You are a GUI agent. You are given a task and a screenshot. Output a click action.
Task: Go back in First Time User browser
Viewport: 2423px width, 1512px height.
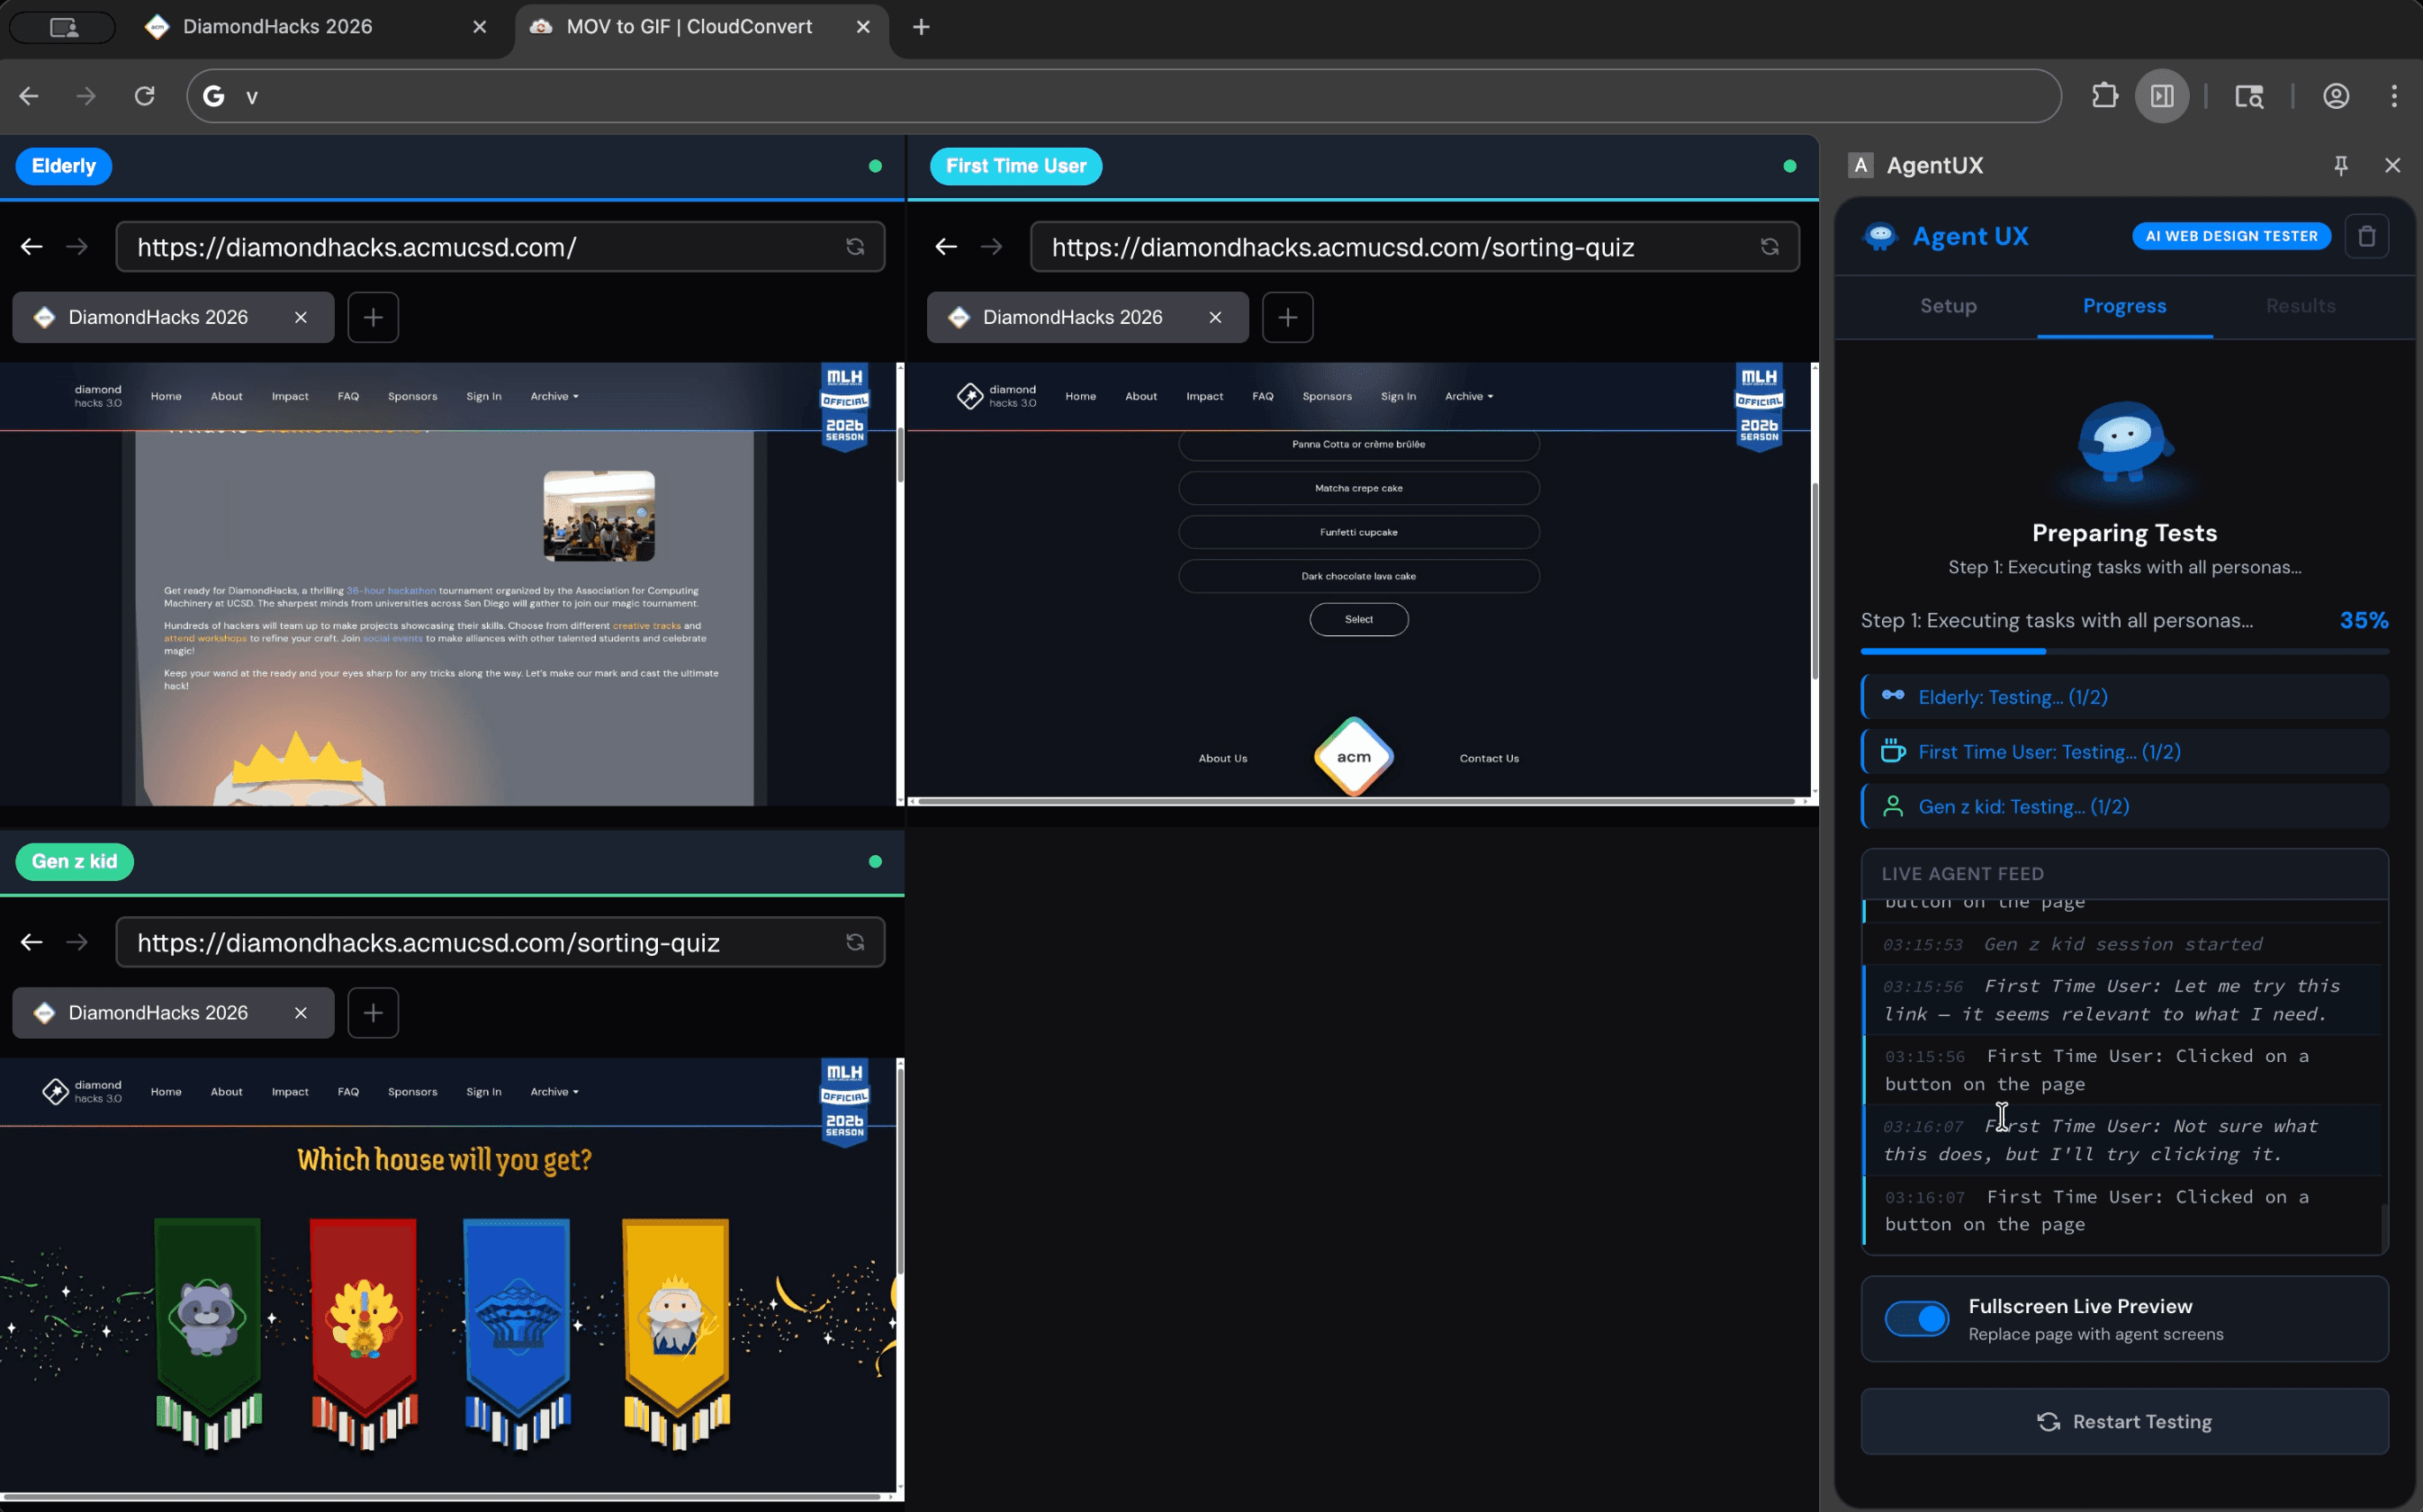[x=945, y=247]
